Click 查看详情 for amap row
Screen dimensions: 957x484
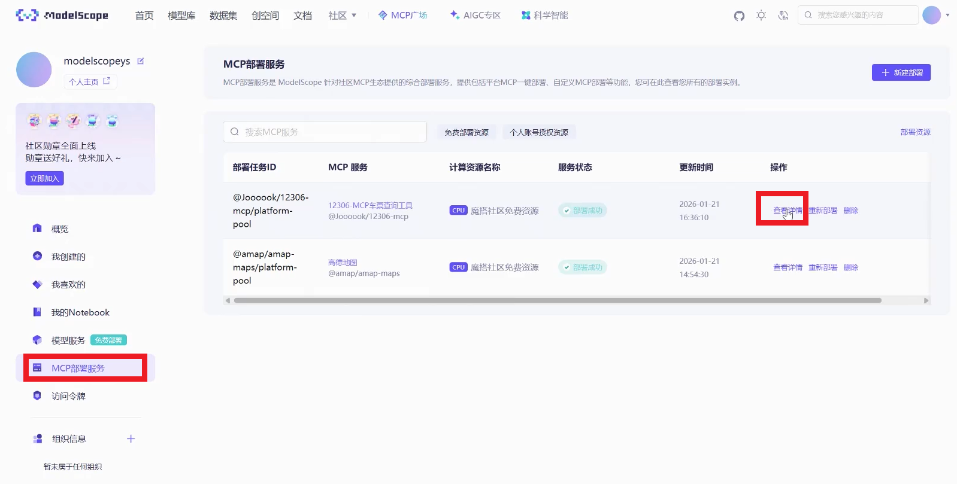(x=788, y=267)
